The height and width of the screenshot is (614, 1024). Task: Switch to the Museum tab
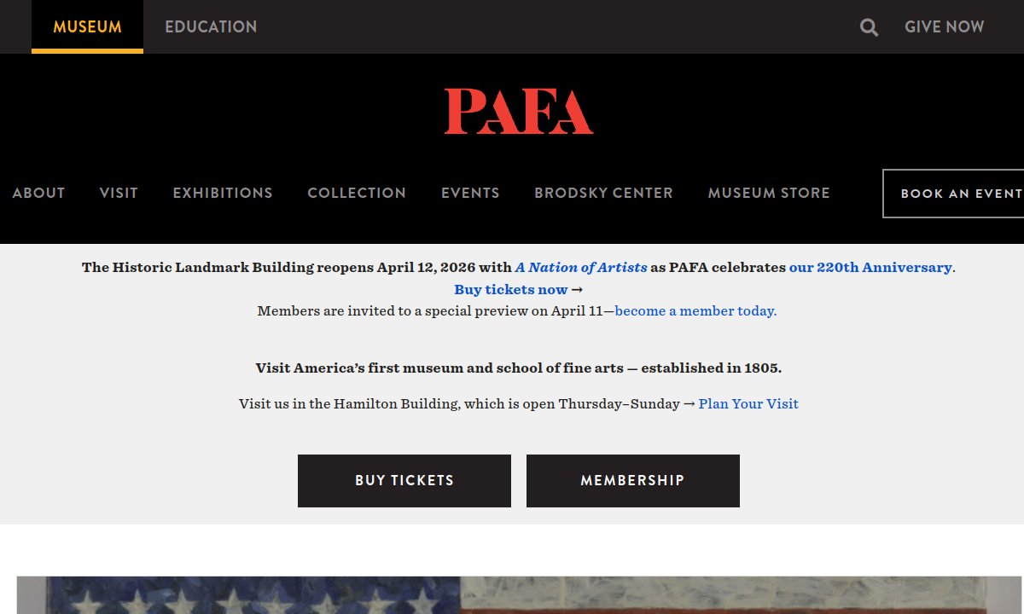tap(87, 26)
